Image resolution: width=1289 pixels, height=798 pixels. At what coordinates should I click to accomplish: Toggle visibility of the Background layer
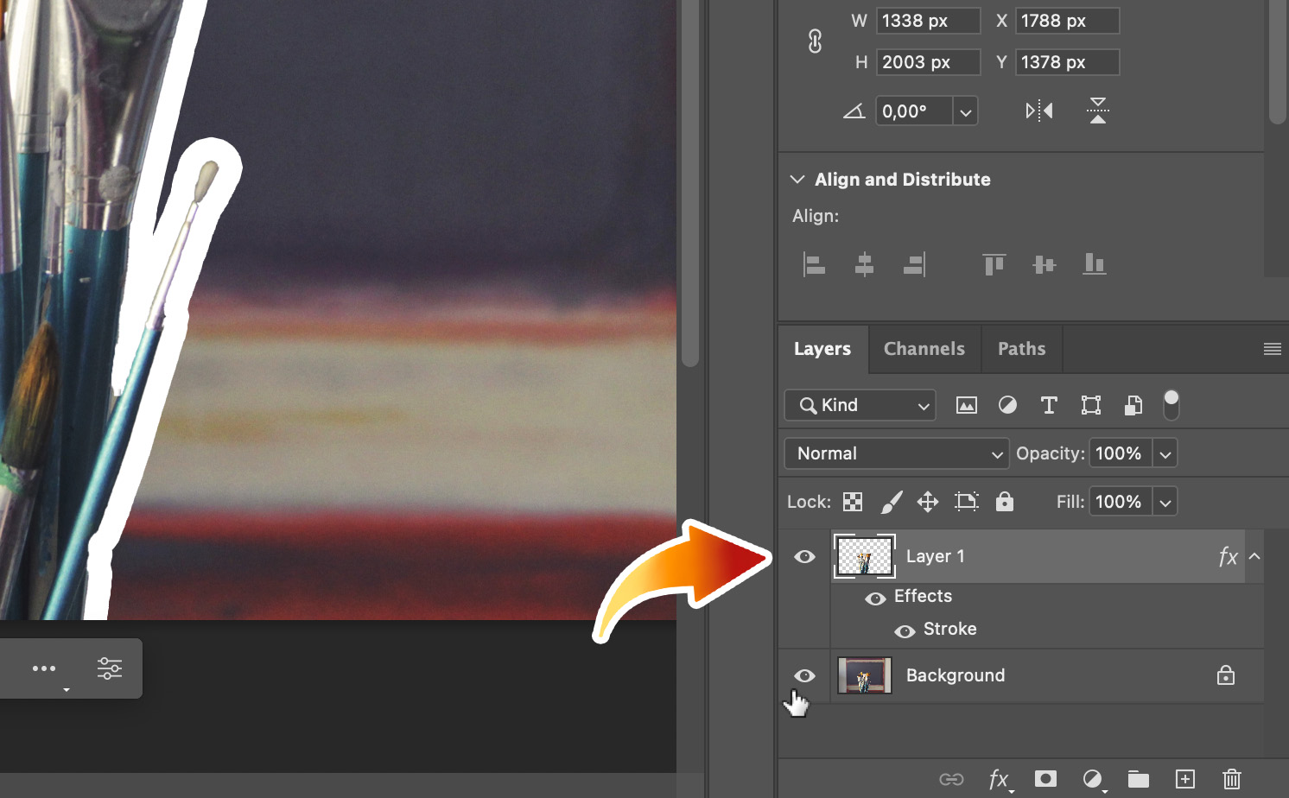point(804,675)
